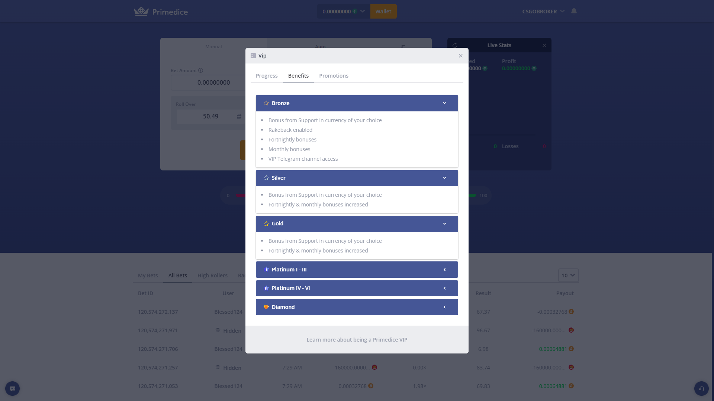Click the Vip dialog title icon
Screen dimensions: 714x401
point(253,56)
